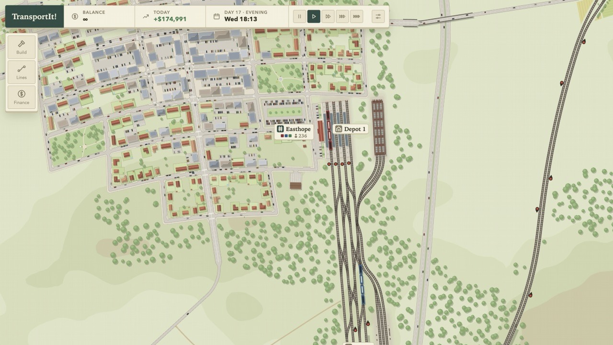Open settings sliders icon in top bar
Screen dimensions: 613x345
click(378, 16)
